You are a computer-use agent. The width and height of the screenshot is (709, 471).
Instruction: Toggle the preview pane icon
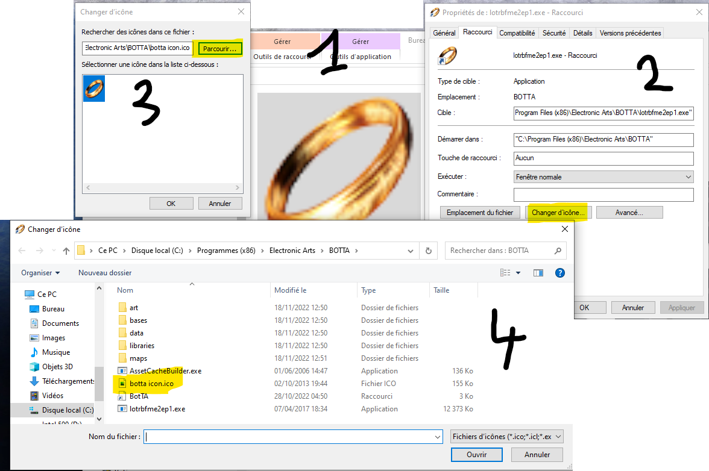coord(538,273)
